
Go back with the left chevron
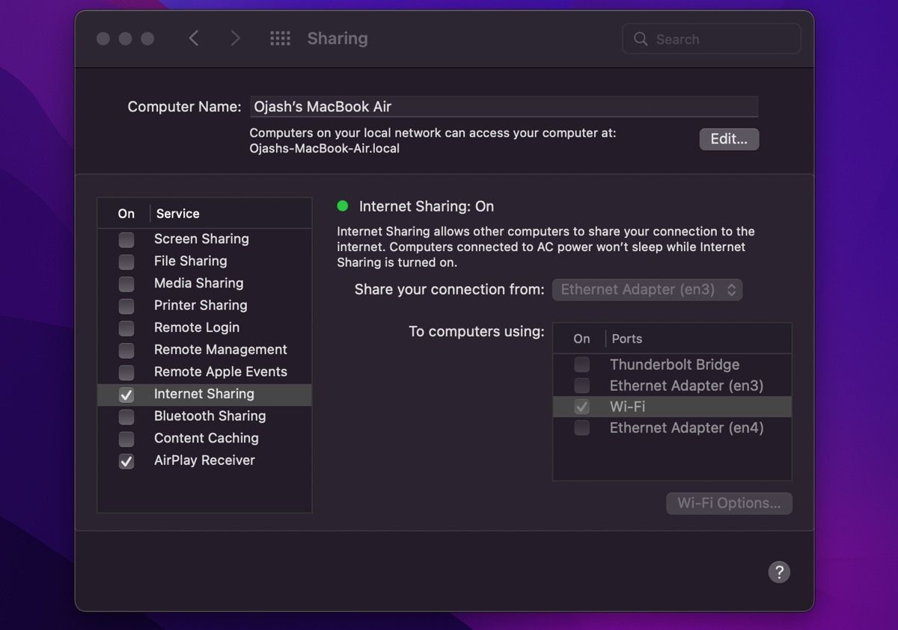coord(194,38)
